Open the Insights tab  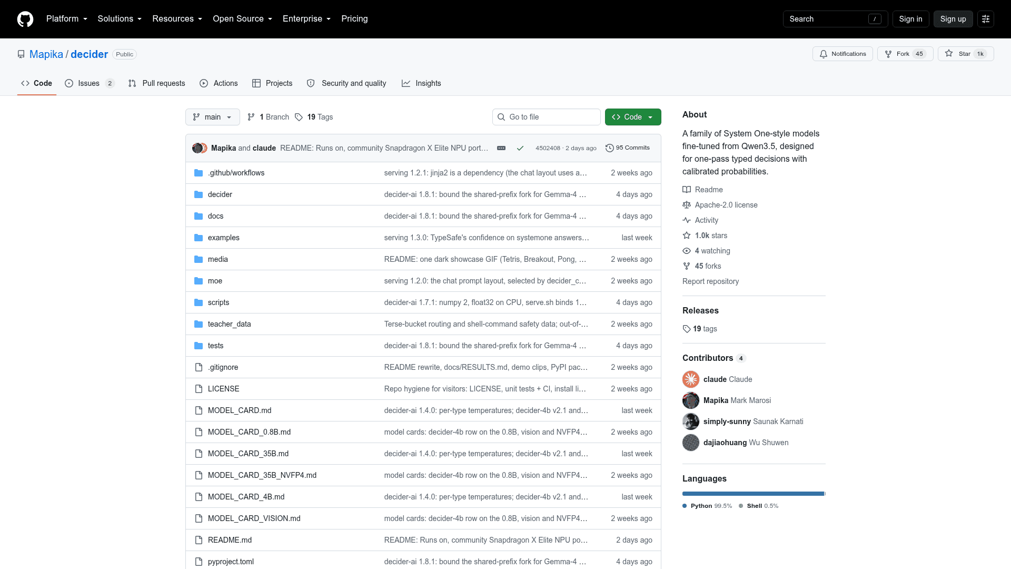[421, 83]
